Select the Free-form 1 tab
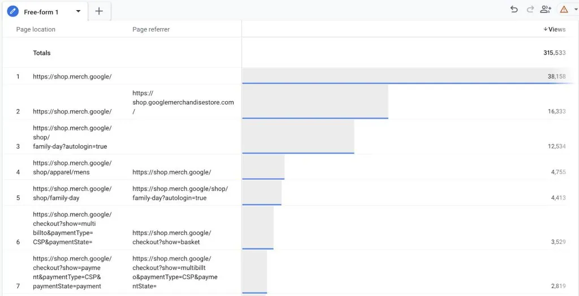Viewport: 579px width, 296px height. [x=45, y=11]
